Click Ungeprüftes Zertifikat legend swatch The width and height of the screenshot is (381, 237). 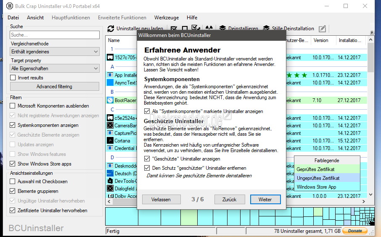pos(327,178)
